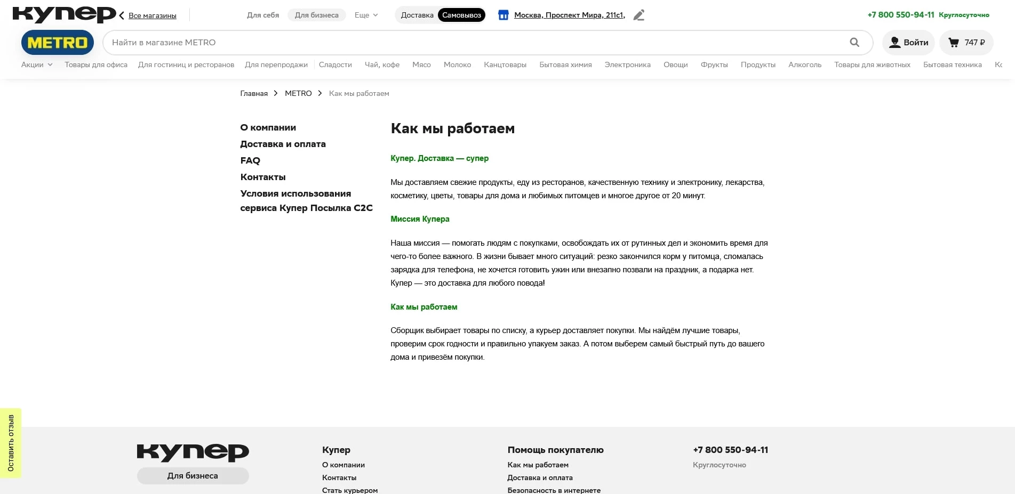Expand the Акции category dropdown

(37, 65)
